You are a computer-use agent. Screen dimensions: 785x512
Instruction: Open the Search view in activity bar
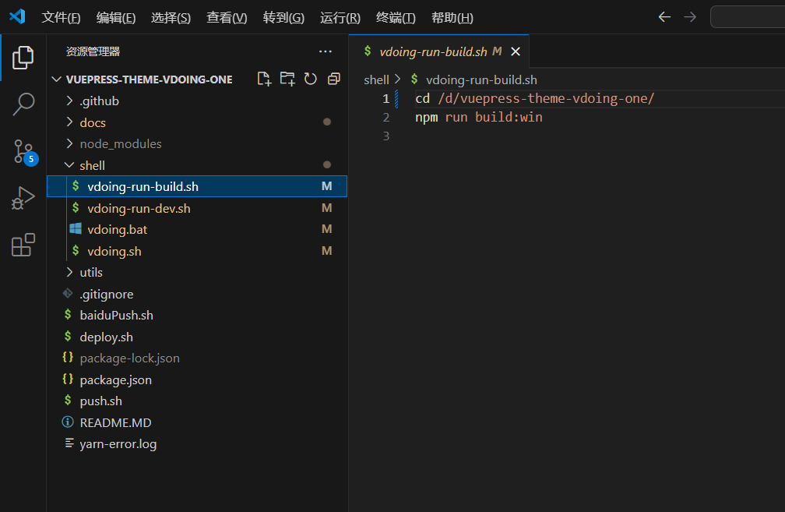(23, 104)
